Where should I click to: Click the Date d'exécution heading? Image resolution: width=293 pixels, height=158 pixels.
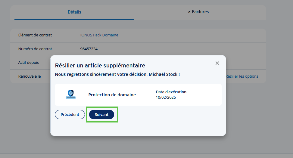pos(171,92)
